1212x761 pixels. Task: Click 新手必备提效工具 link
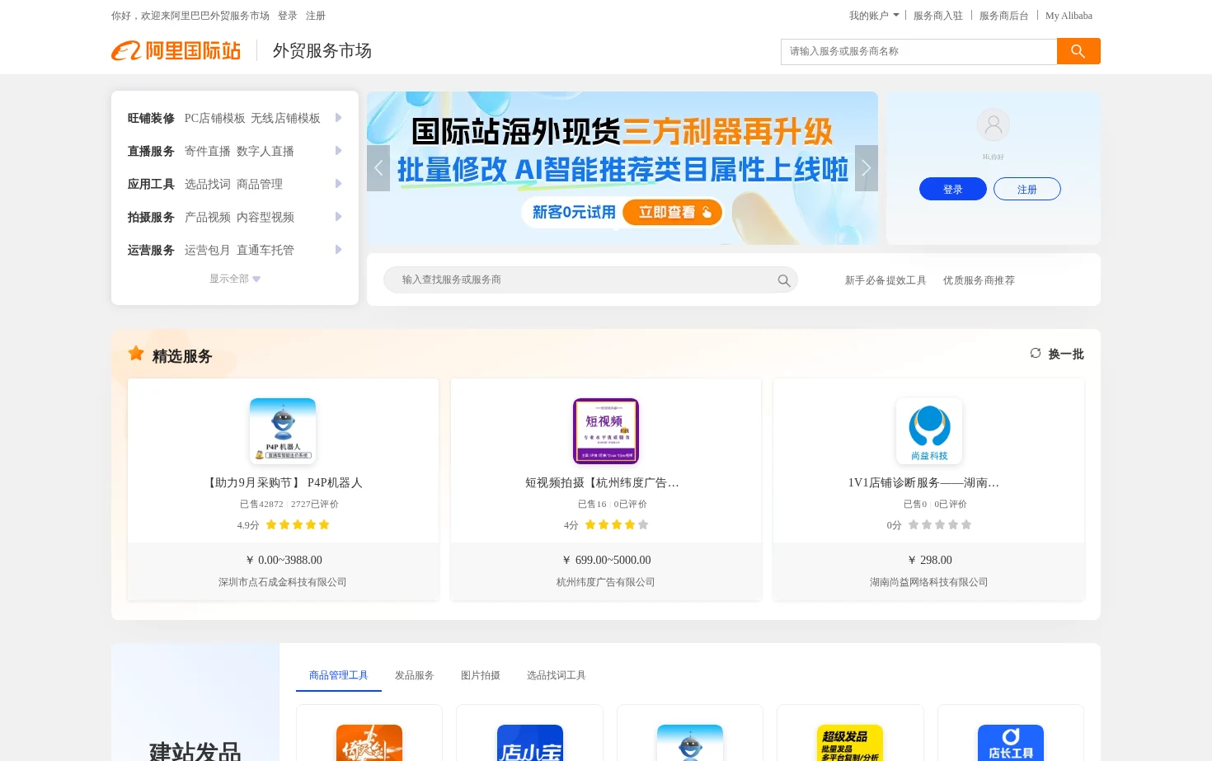(886, 280)
